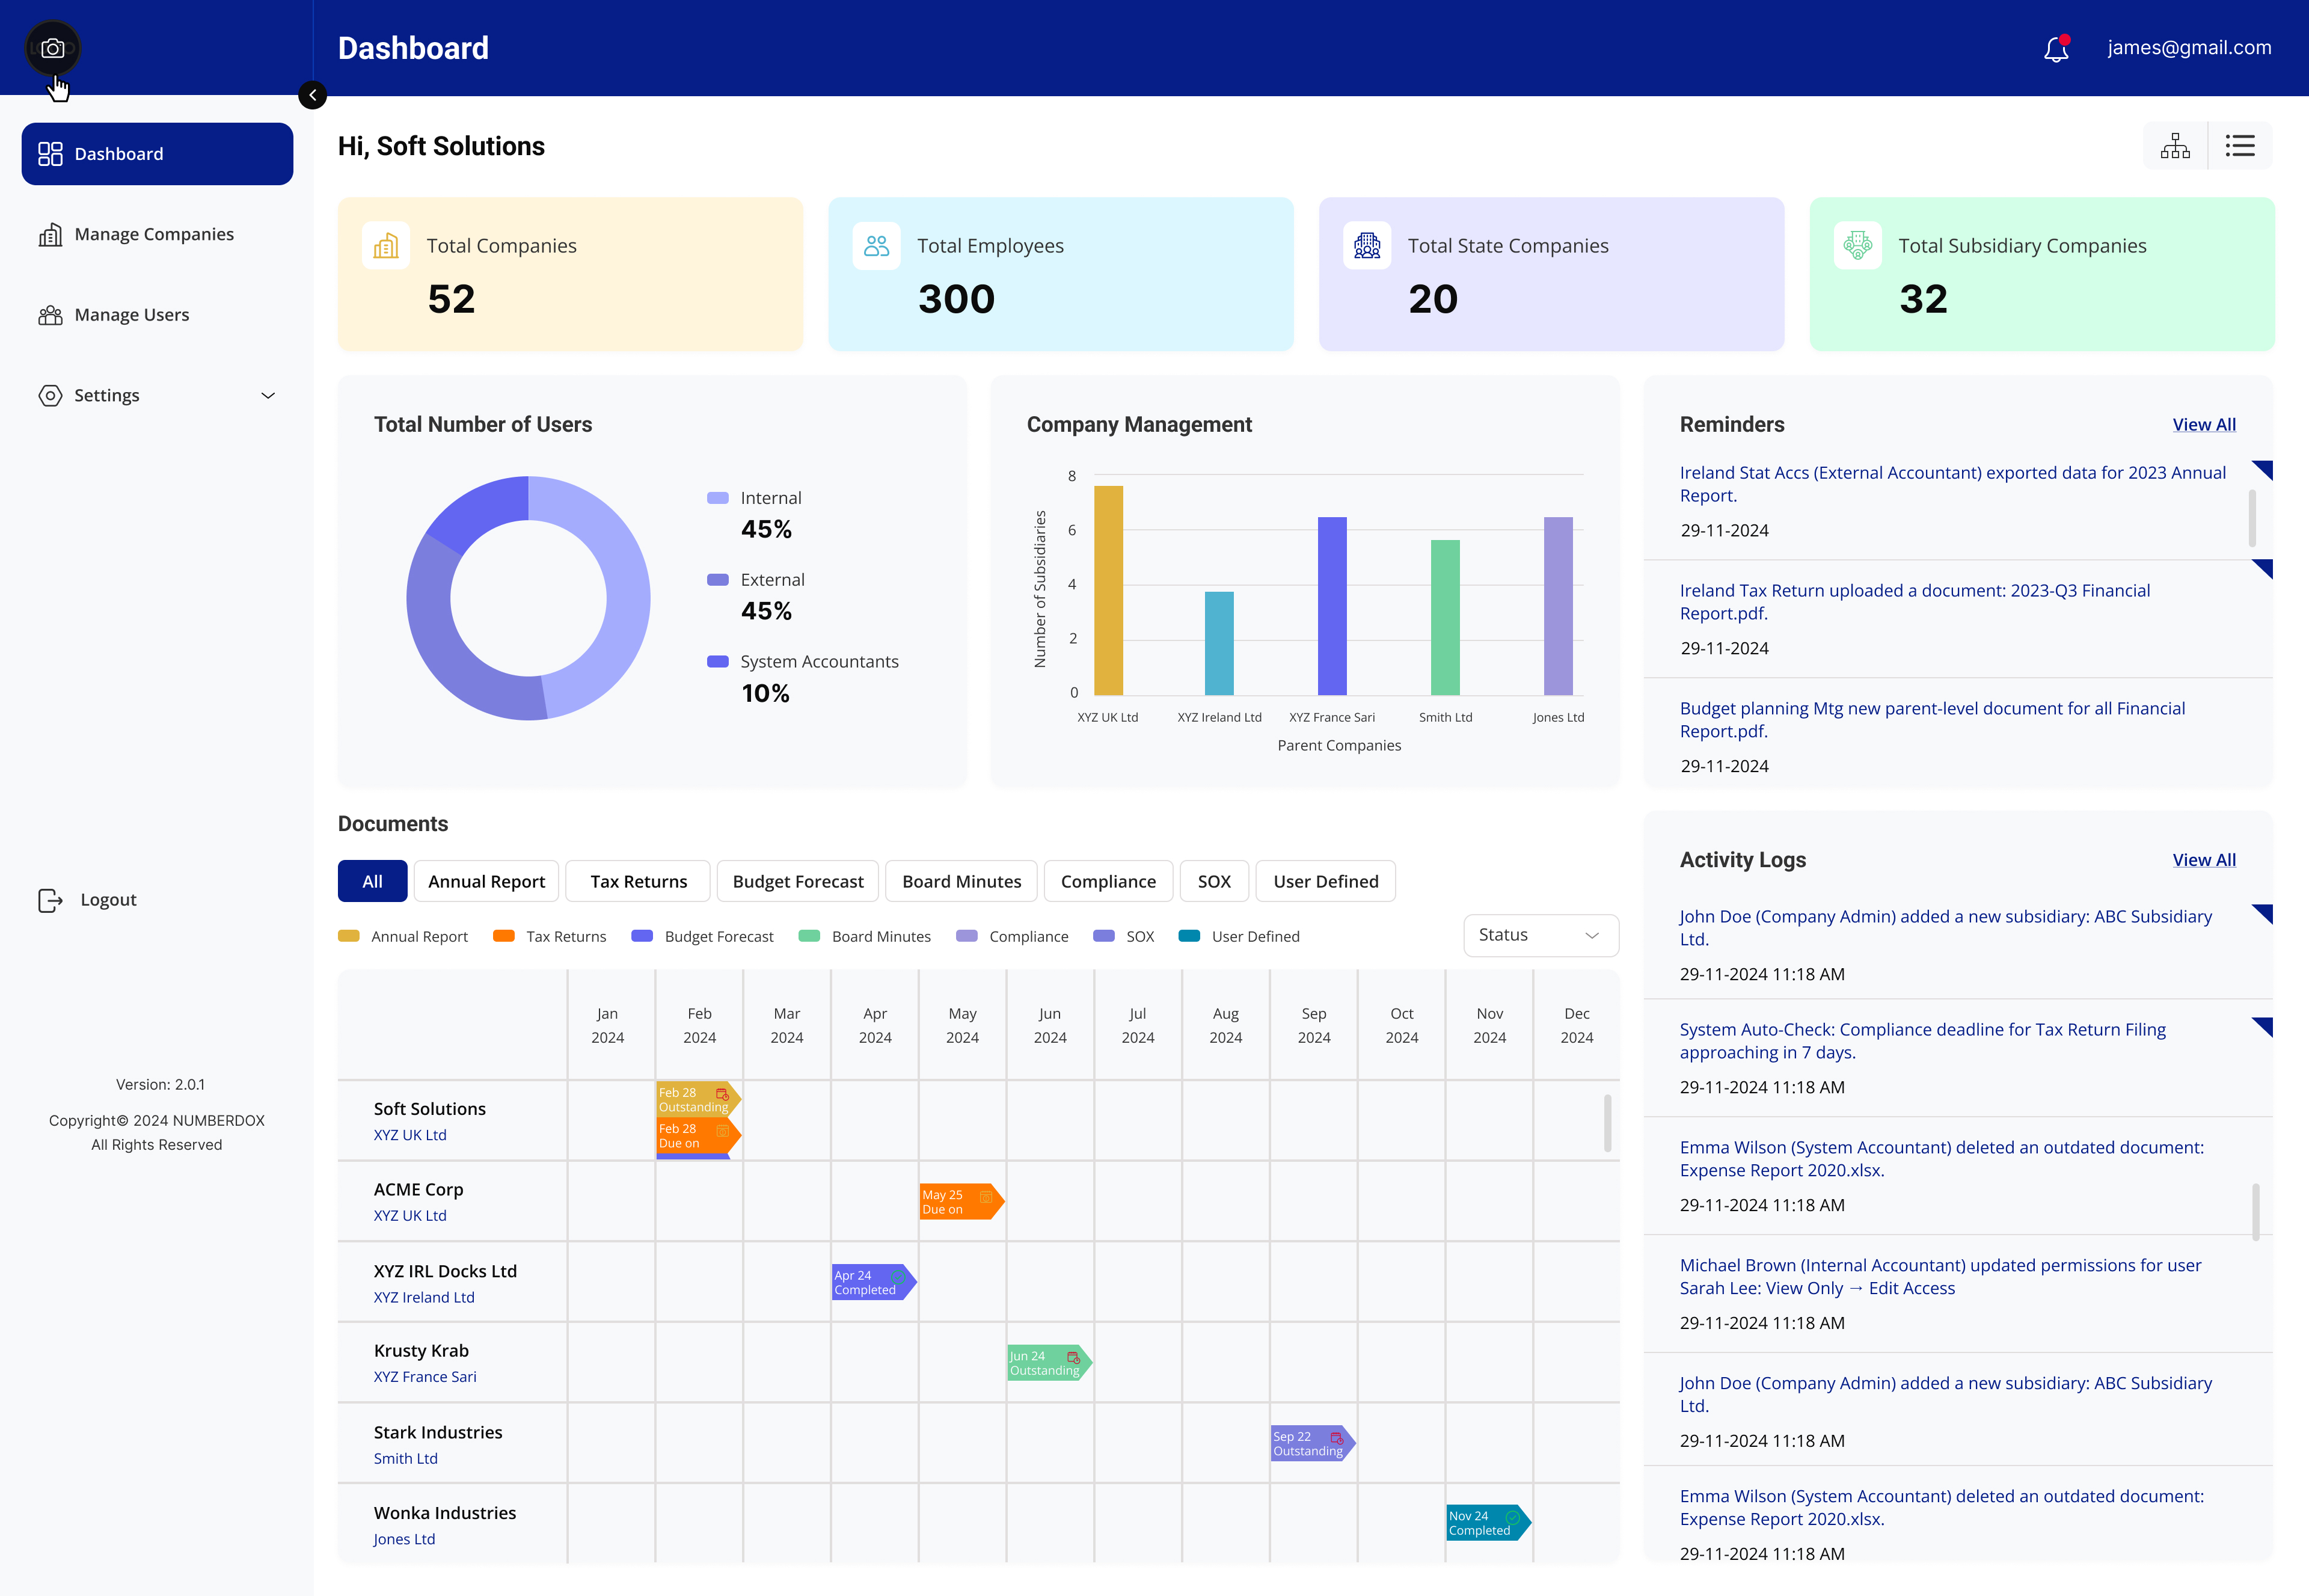Switch to the Tax Returns documents tab
This screenshot has height=1596, width=2309.
[637, 881]
